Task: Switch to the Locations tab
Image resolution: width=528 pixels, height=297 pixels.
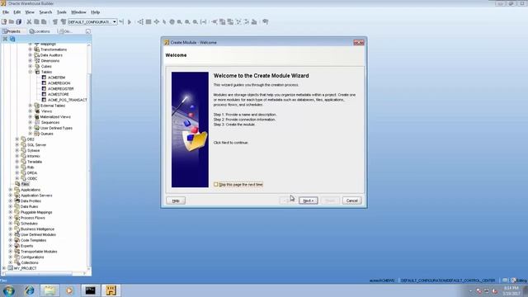Action: (40, 31)
